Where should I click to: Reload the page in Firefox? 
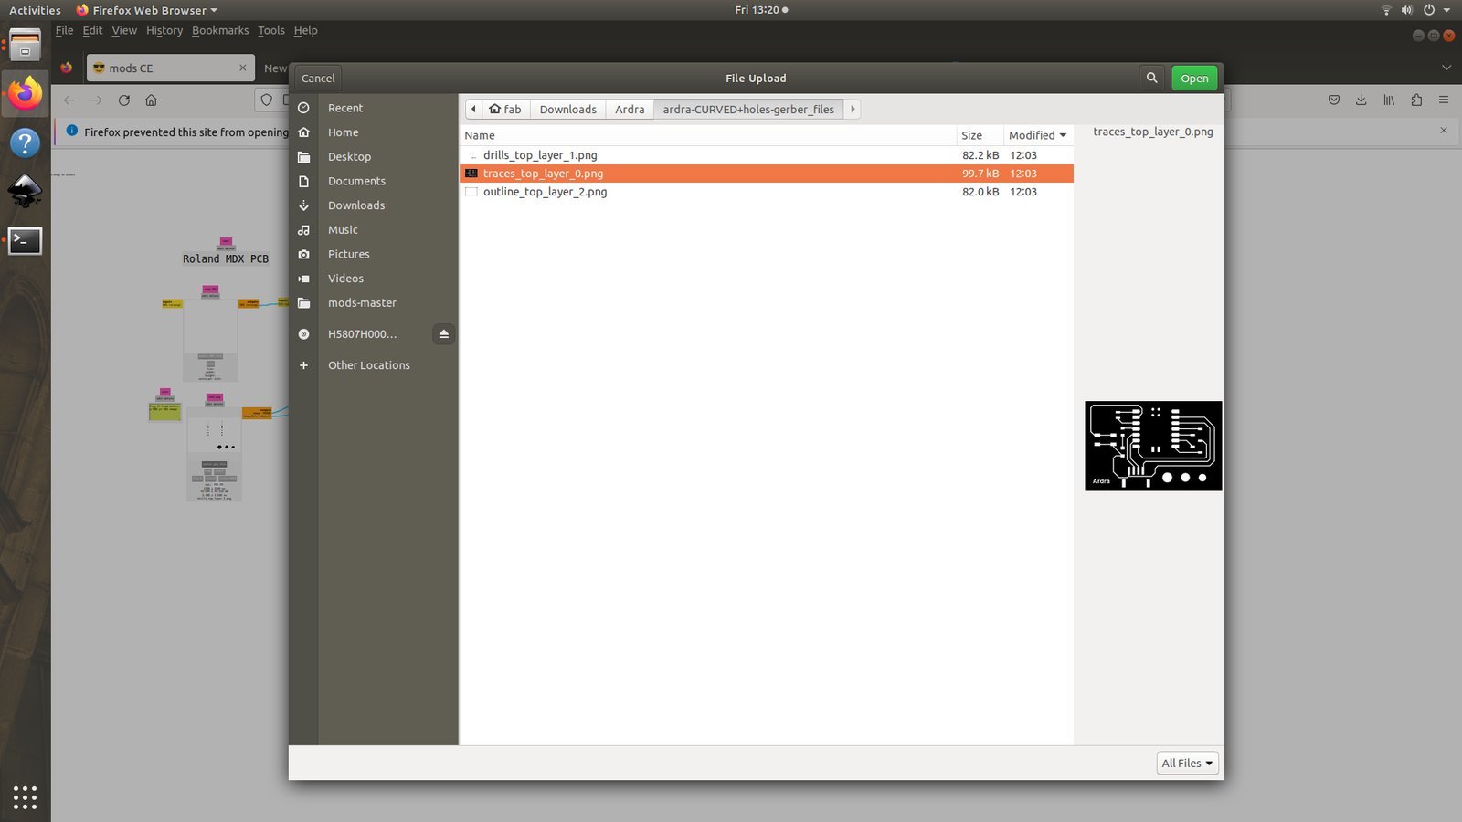(124, 100)
